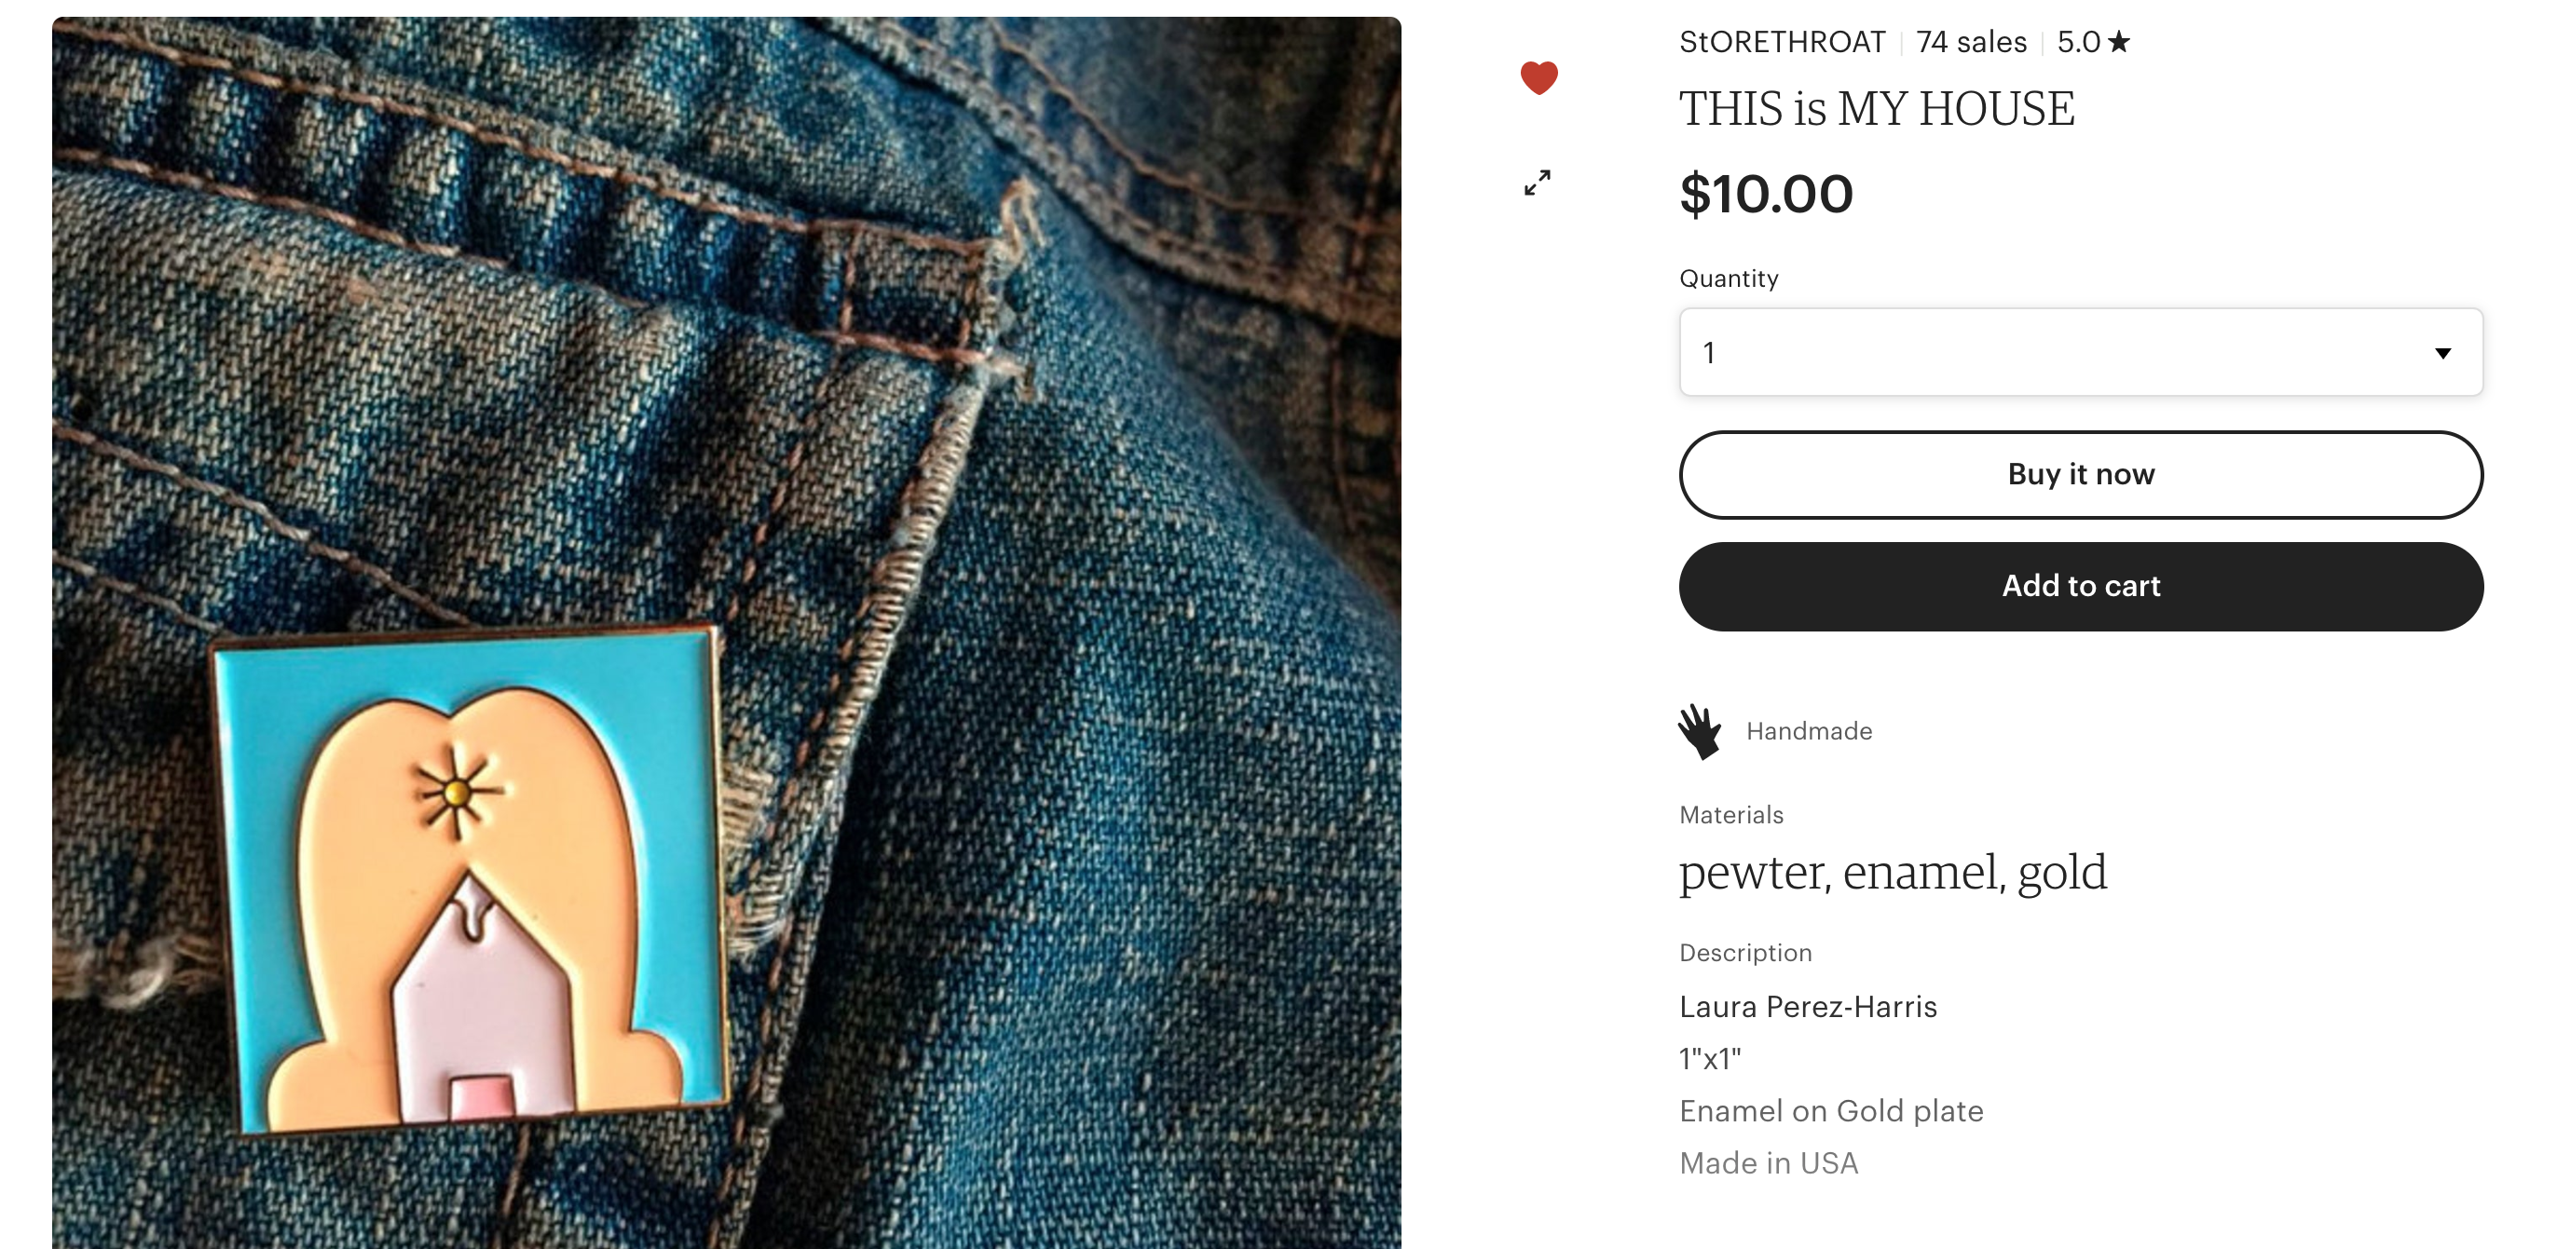
Task: Click the $10.00 price text
Action: [x=1766, y=194]
